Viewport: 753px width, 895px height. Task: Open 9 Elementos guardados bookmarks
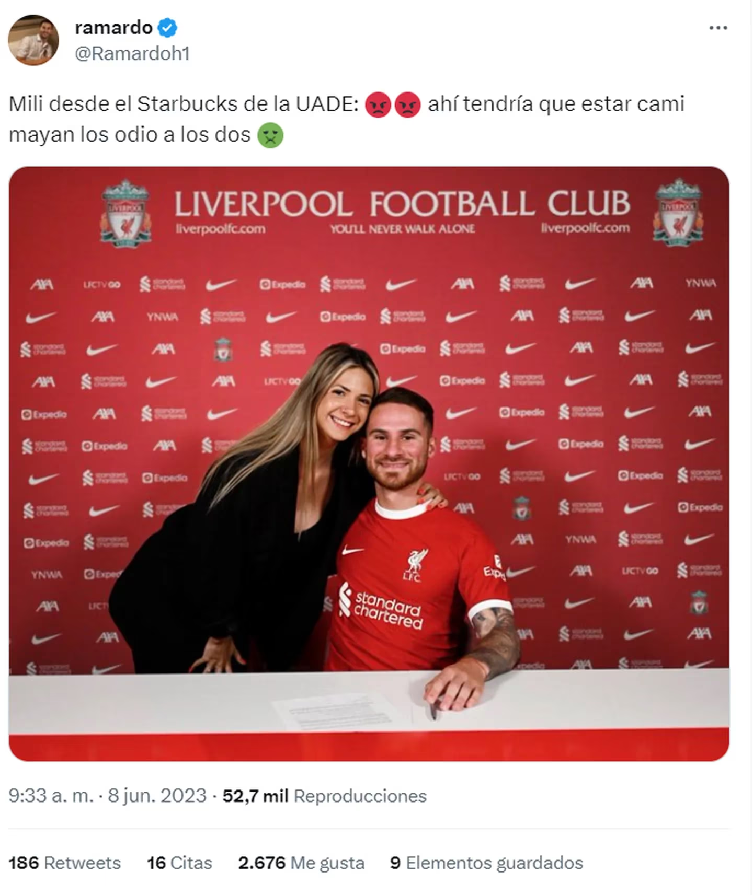point(486,863)
